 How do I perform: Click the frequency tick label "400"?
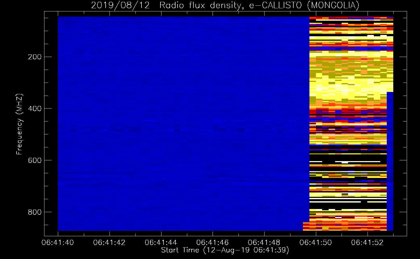tap(35, 109)
